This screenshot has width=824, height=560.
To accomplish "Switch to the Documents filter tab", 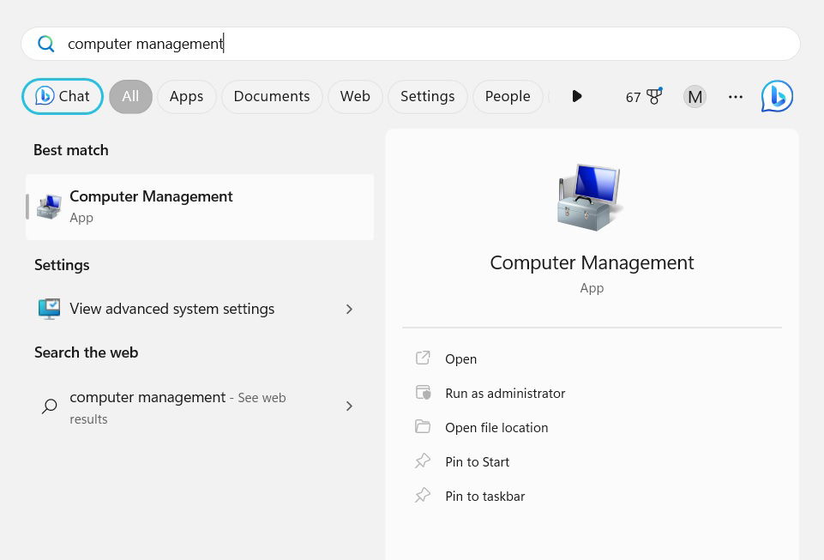I will [271, 96].
